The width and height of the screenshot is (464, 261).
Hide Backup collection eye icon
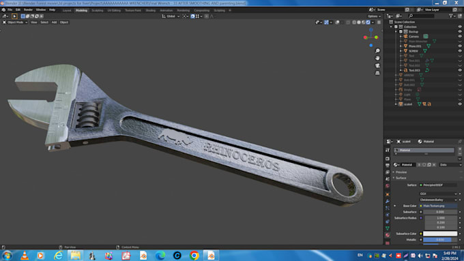click(x=460, y=31)
